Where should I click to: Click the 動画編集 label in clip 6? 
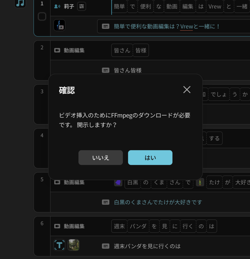[x=74, y=226]
